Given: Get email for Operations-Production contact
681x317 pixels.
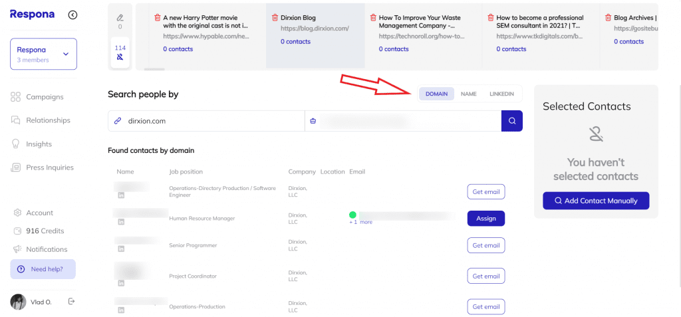Looking at the screenshot, I should tap(486, 306).
